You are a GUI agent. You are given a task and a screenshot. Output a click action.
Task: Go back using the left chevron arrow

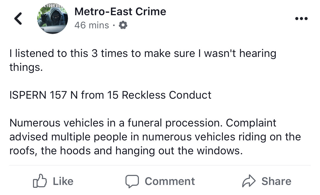tap(18, 19)
